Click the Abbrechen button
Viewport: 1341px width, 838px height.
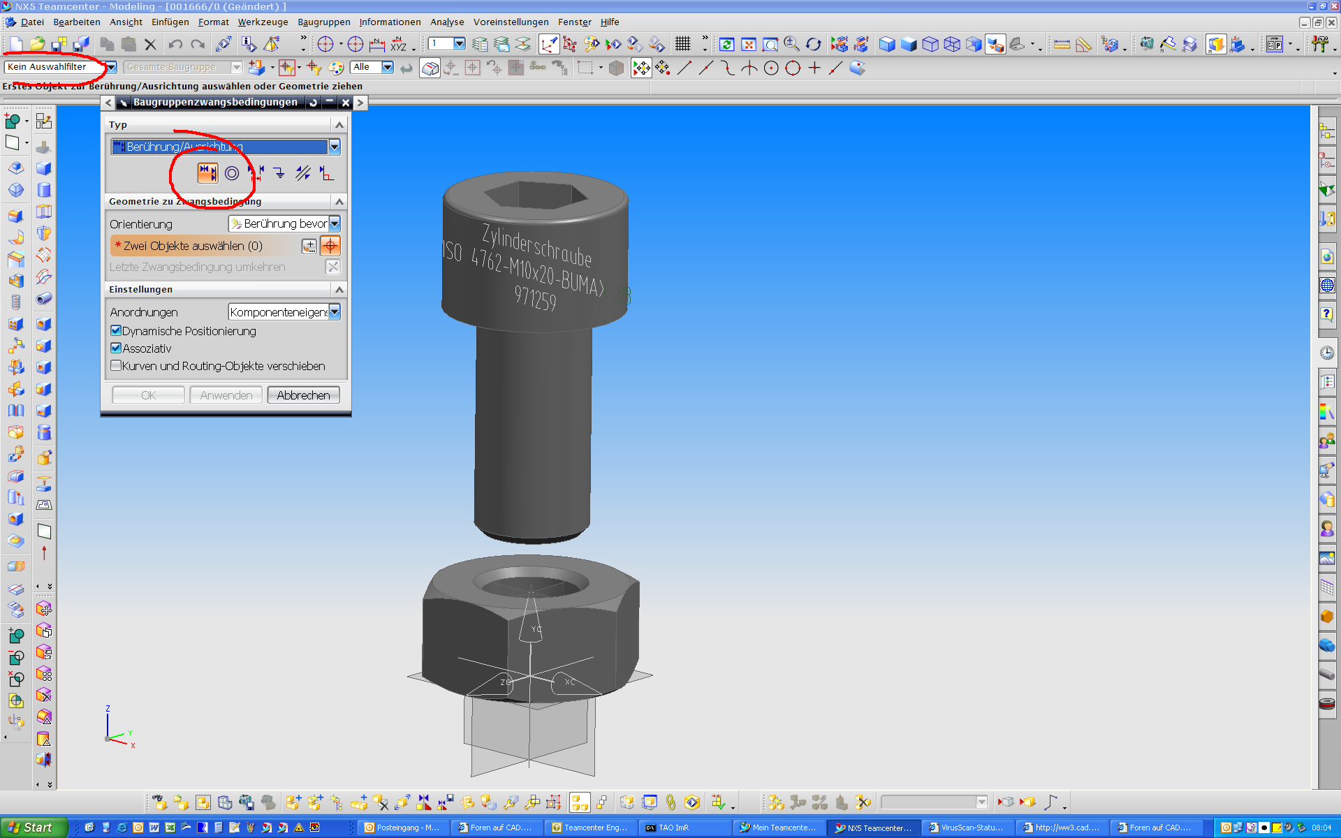303,395
